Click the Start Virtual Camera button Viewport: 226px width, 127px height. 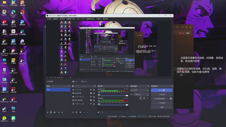click(160, 98)
